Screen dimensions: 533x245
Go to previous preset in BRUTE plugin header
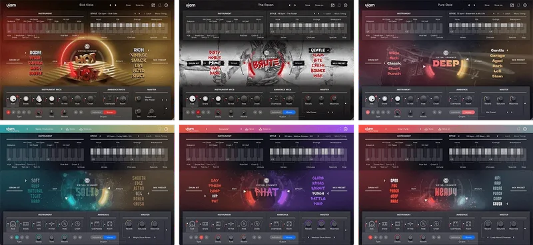coord(290,5)
